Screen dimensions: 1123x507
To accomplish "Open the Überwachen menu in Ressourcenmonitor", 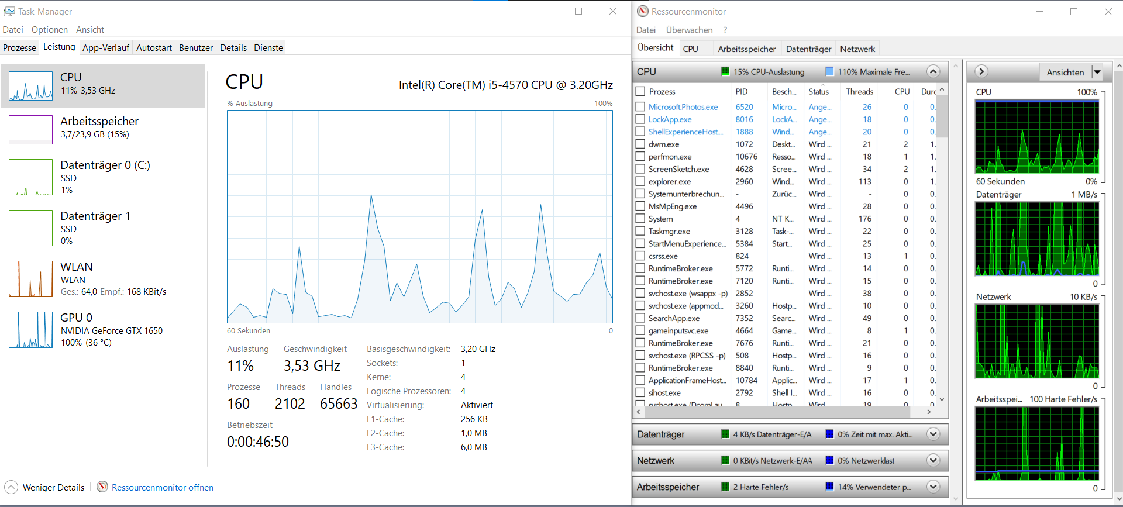I will coord(689,30).
